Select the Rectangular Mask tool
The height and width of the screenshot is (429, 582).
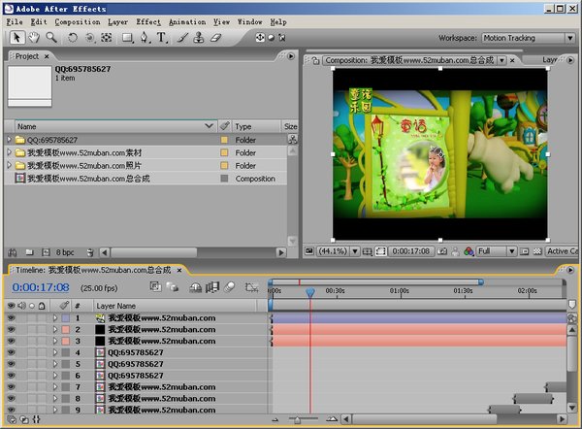[x=127, y=38]
